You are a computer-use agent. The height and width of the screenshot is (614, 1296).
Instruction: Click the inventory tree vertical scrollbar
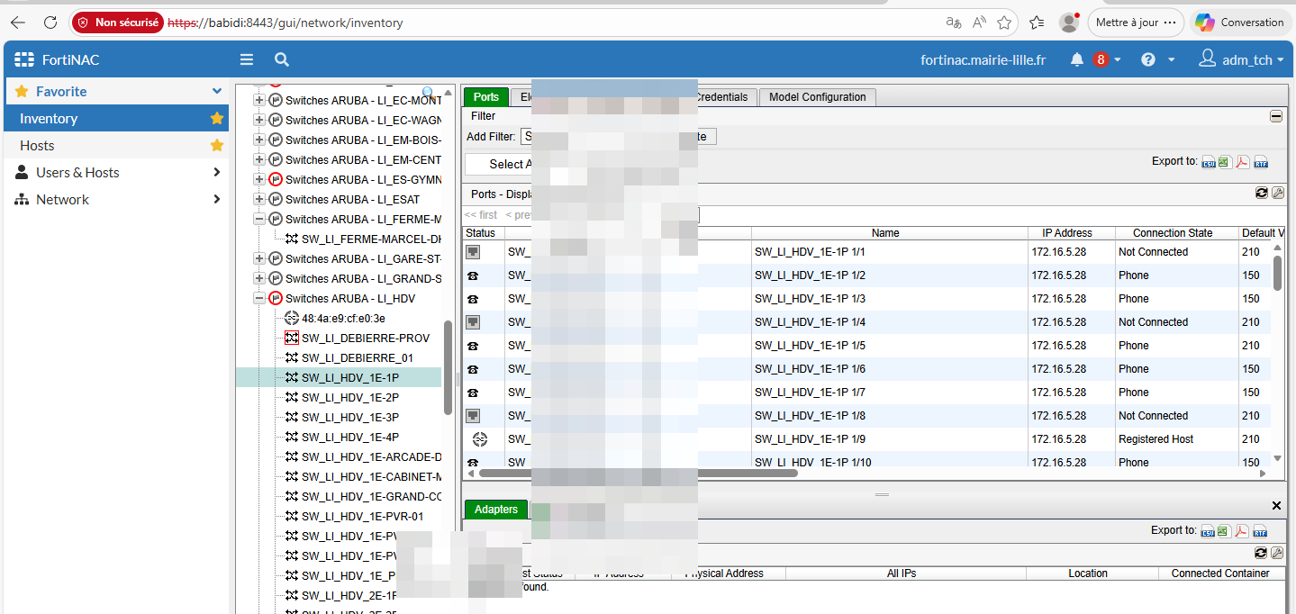click(x=448, y=367)
